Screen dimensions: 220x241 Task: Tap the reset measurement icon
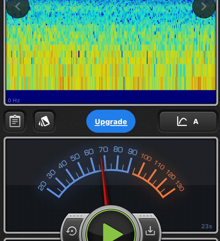[72, 231]
